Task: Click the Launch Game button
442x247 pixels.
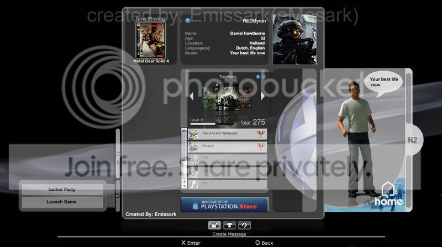Action: pyautogui.click(x=62, y=202)
